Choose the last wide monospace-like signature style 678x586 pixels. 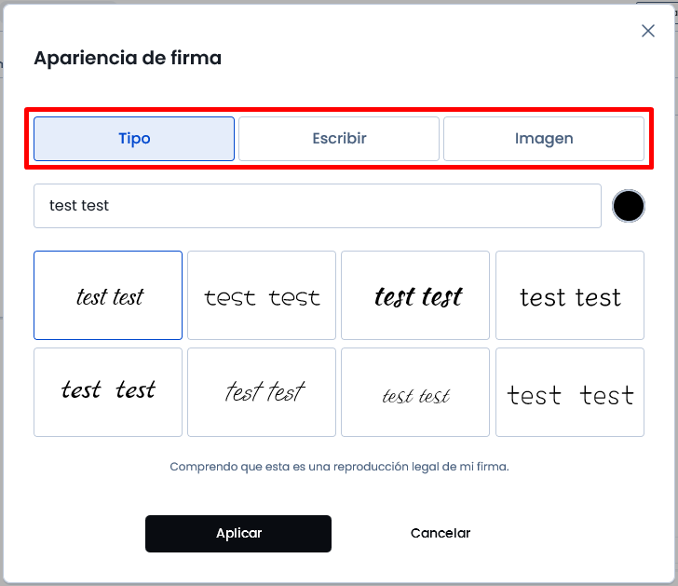(x=570, y=392)
